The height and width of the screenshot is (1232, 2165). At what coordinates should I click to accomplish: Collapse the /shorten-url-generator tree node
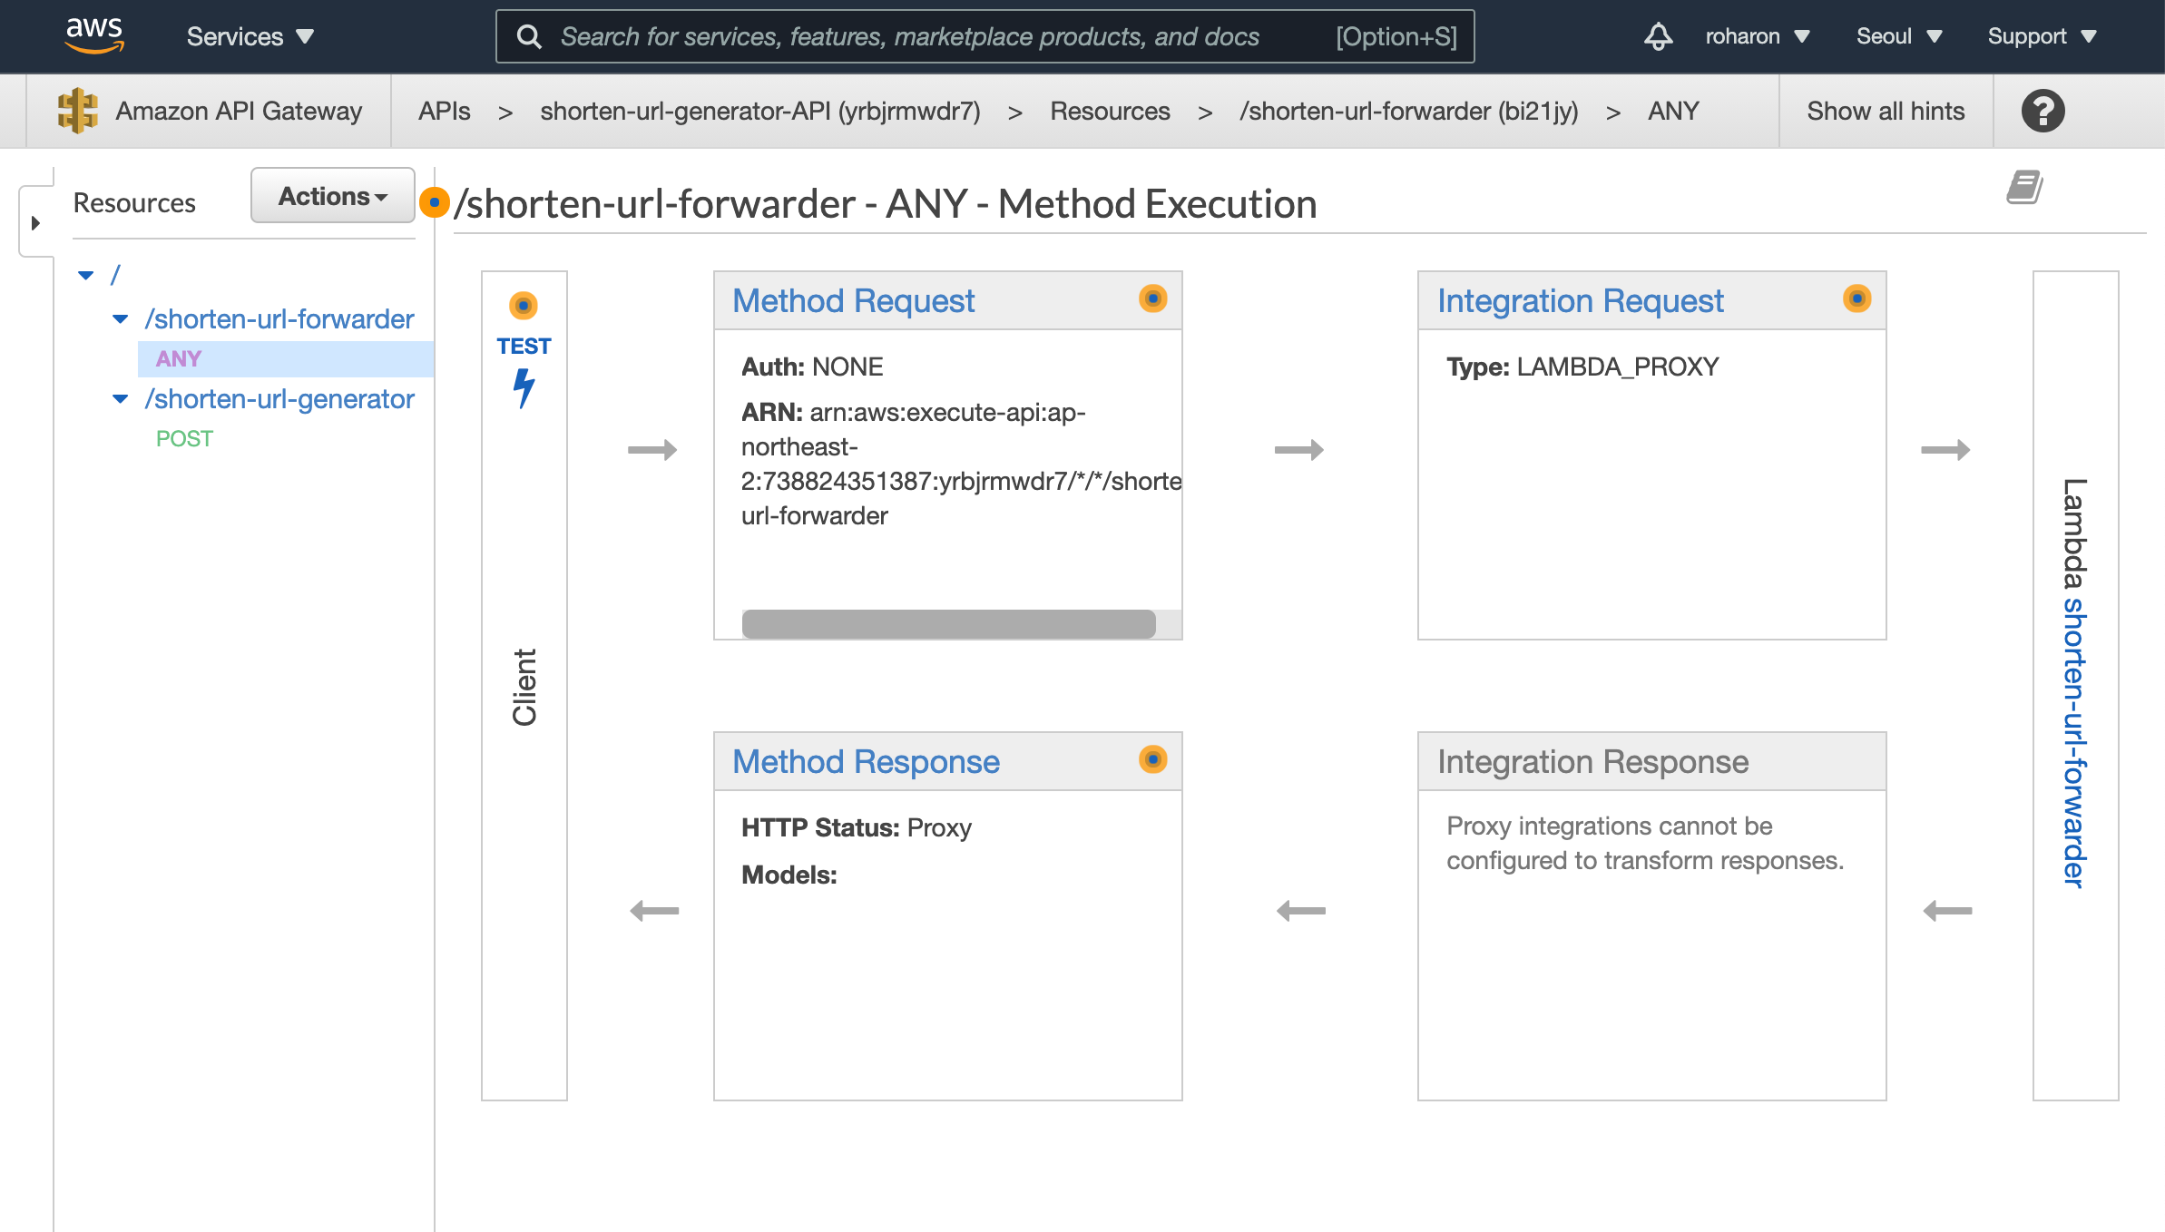[x=120, y=399]
